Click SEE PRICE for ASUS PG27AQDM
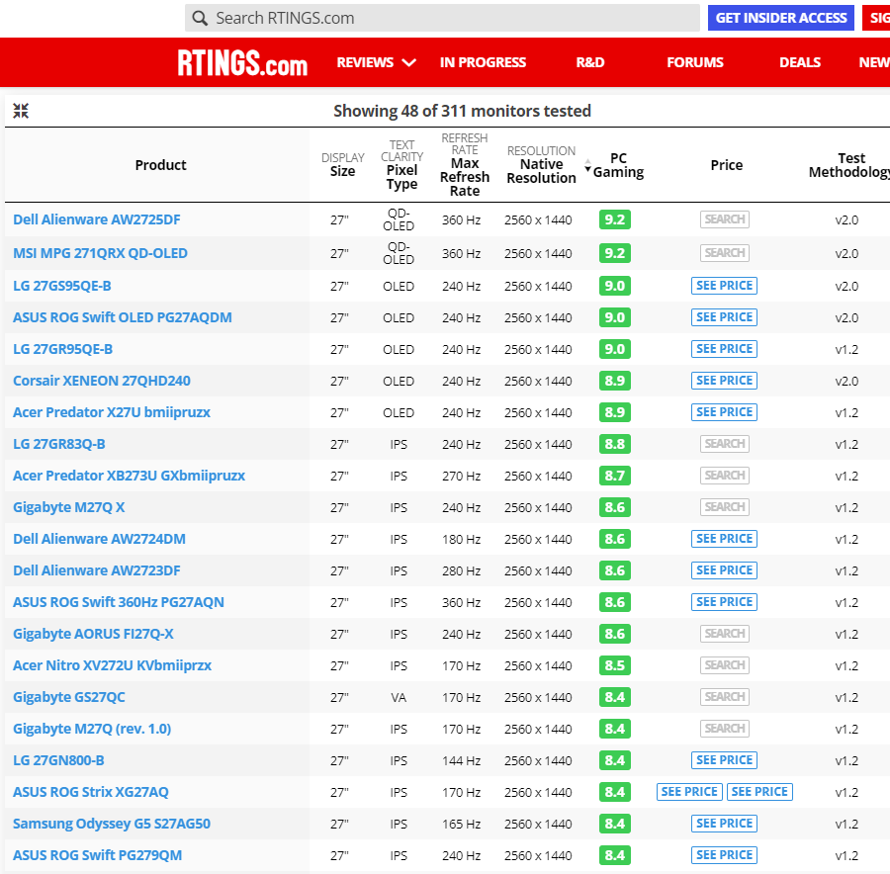The height and width of the screenshot is (874, 890). tap(724, 317)
